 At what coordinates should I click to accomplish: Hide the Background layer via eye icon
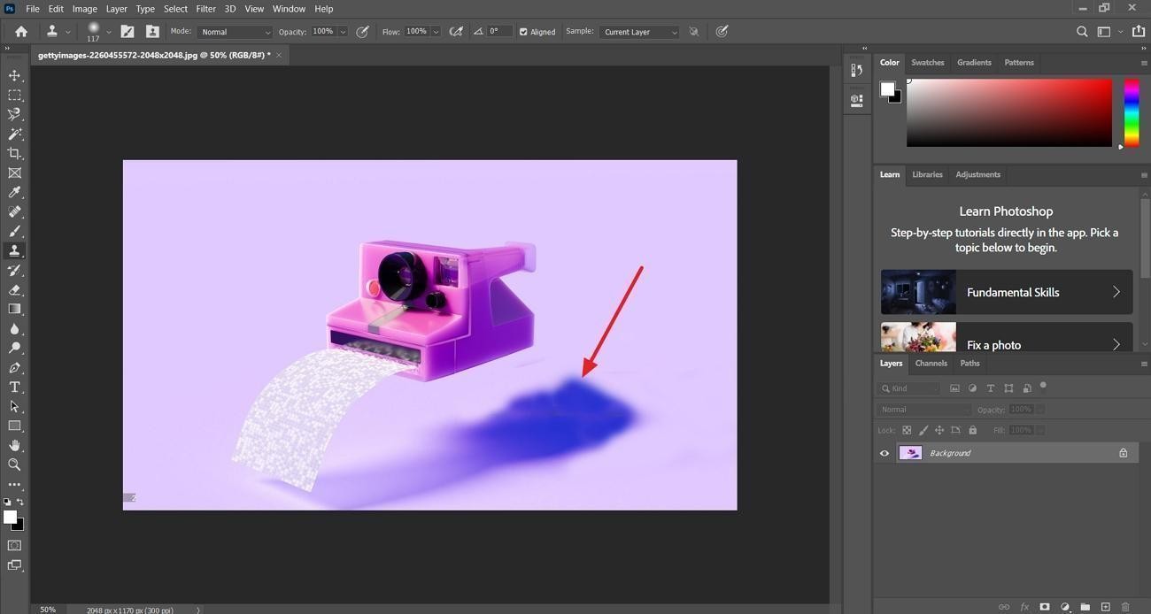point(884,453)
